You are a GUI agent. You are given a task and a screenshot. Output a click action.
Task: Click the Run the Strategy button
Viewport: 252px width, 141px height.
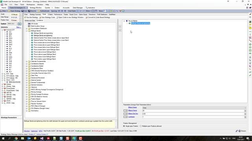31,17
